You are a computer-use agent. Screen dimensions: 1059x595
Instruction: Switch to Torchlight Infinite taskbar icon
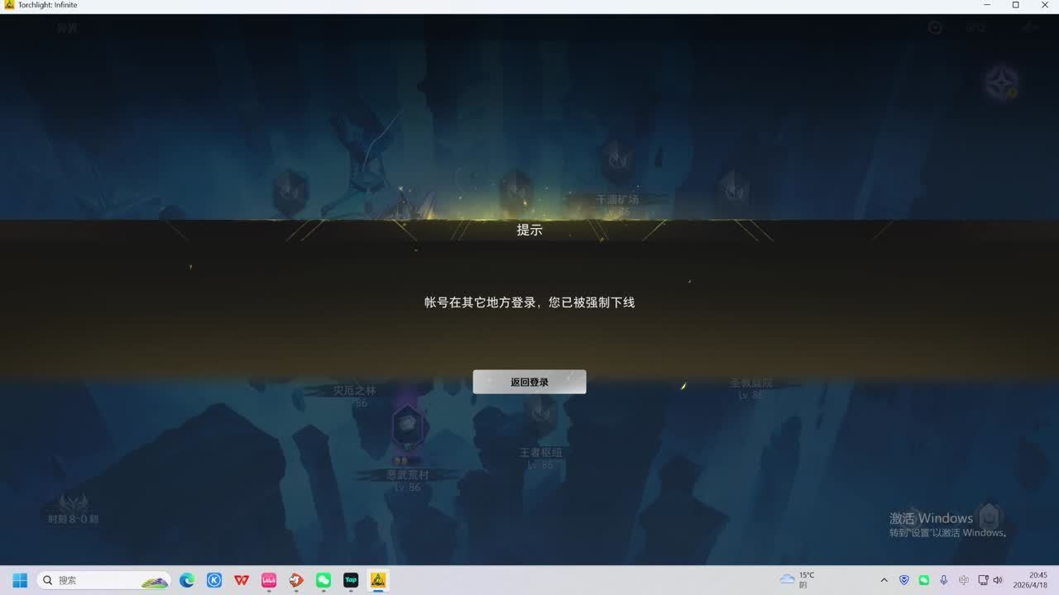pos(378,580)
